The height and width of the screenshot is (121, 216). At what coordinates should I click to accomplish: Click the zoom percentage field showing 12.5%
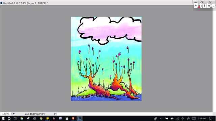click(5, 114)
